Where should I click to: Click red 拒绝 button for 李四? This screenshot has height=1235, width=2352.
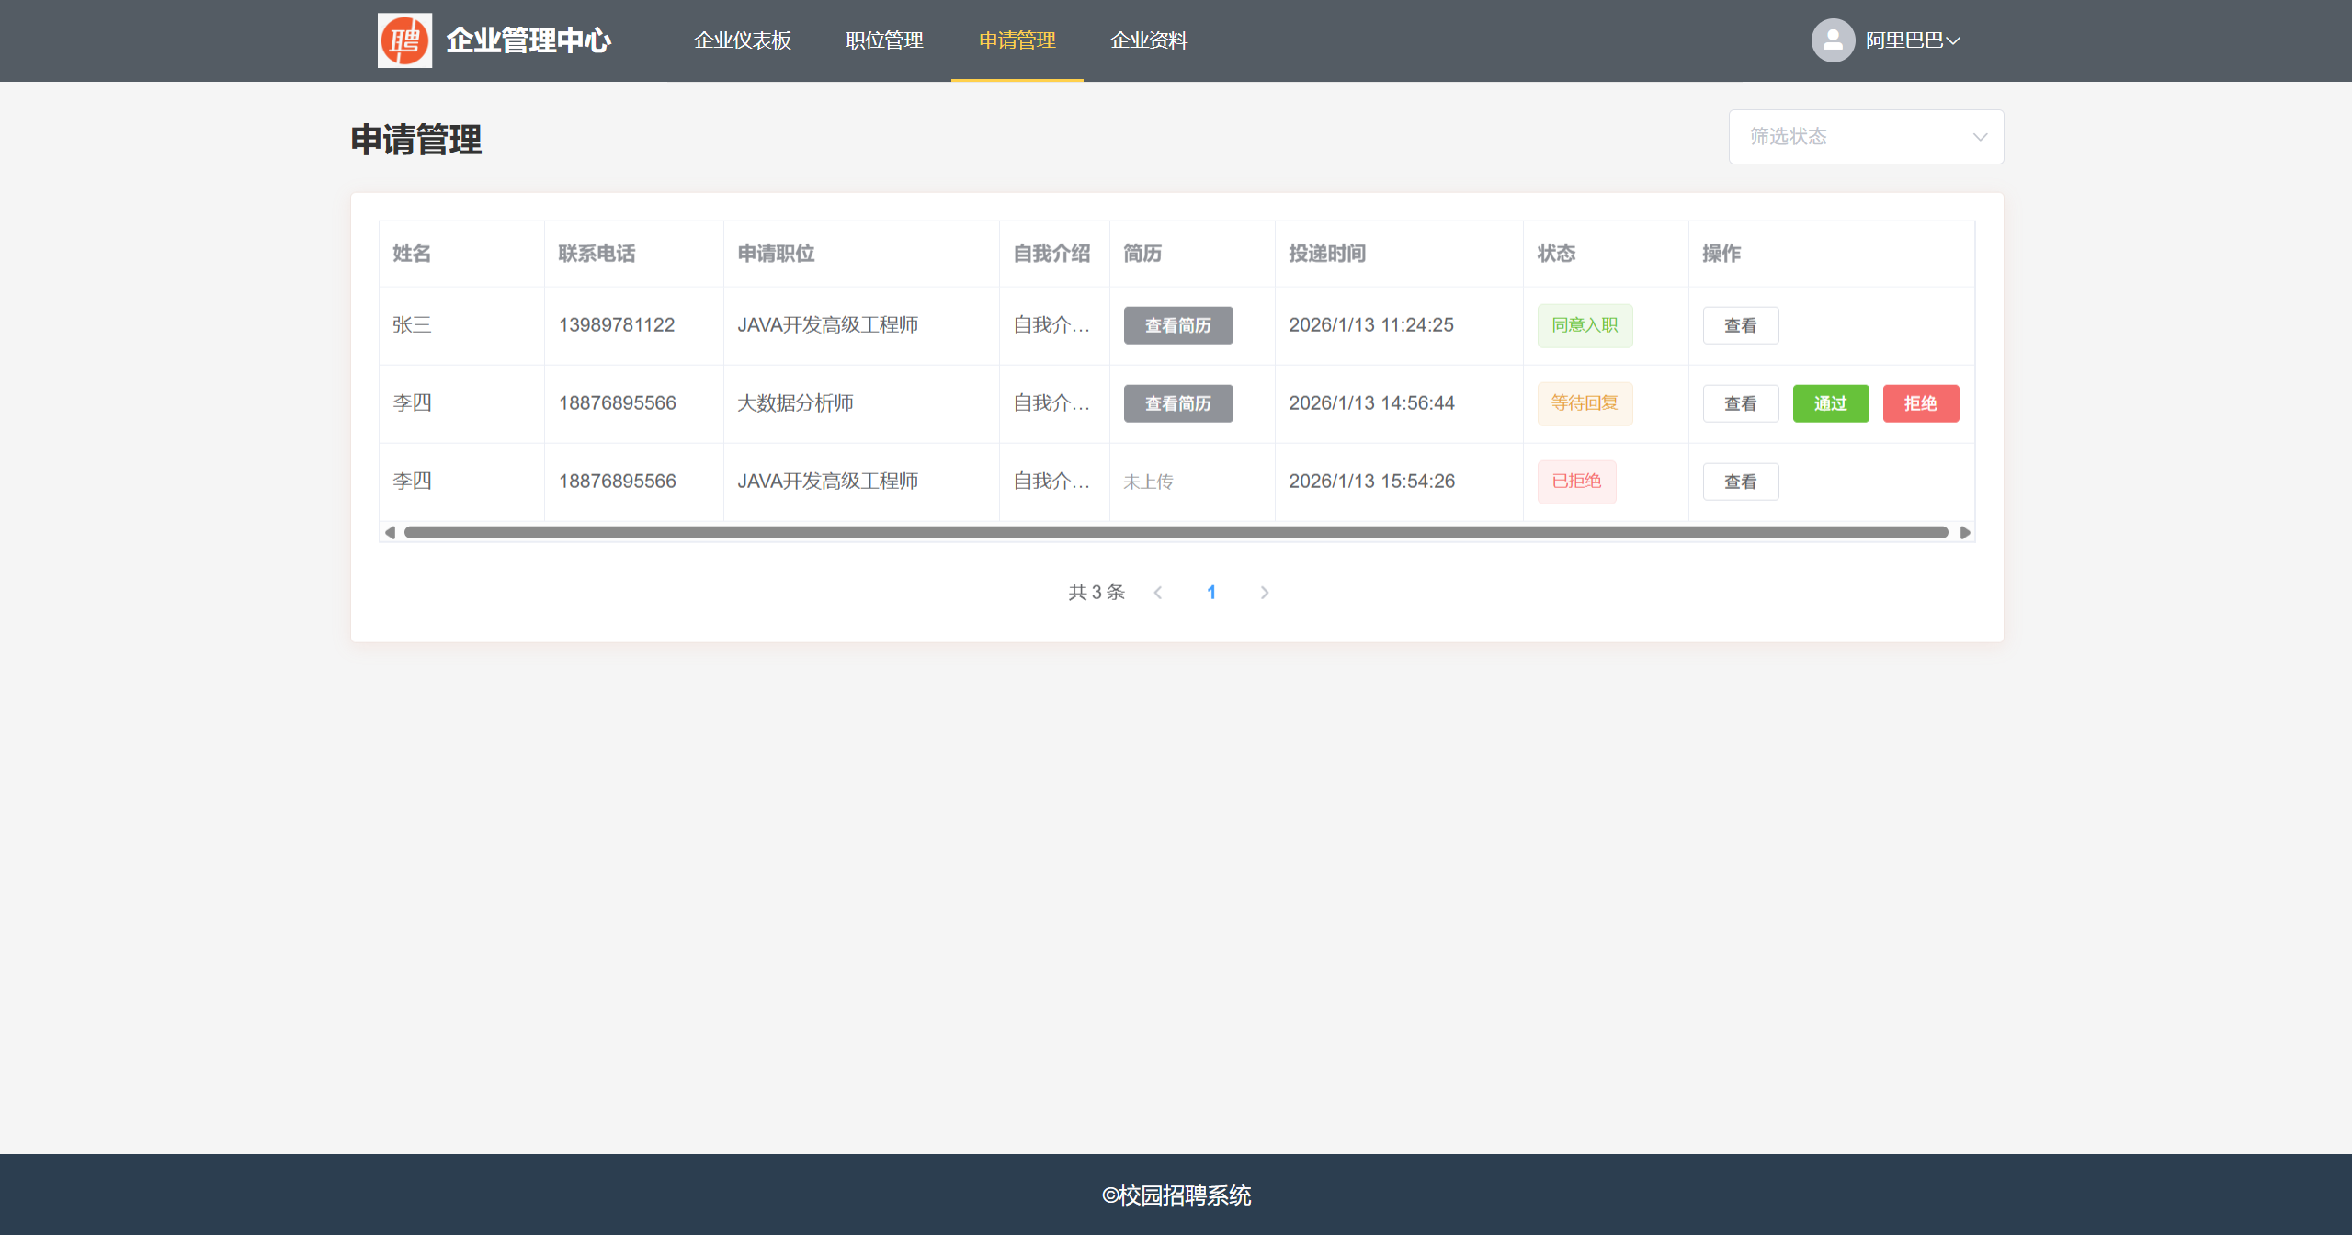click(1920, 403)
